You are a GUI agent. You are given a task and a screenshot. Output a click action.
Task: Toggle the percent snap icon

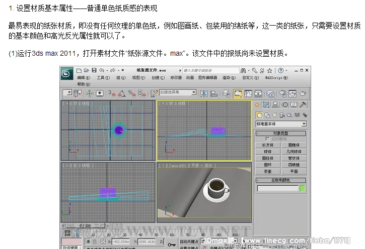(132, 93)
